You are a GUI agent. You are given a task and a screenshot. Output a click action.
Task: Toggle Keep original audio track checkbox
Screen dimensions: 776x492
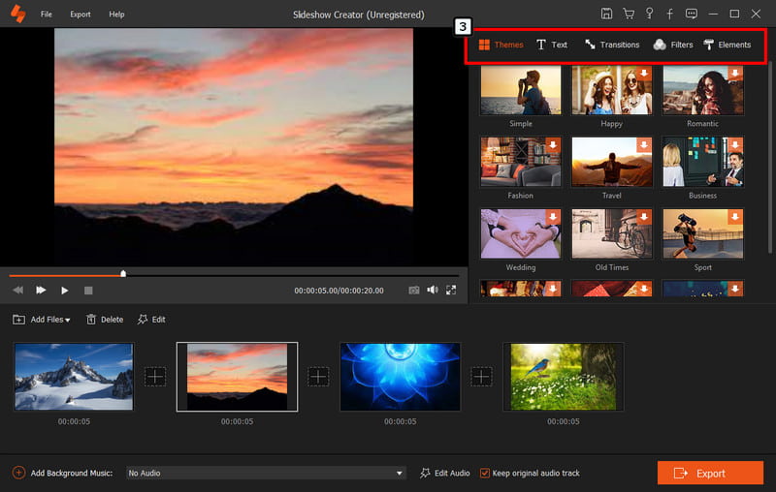tap(484, 474)
